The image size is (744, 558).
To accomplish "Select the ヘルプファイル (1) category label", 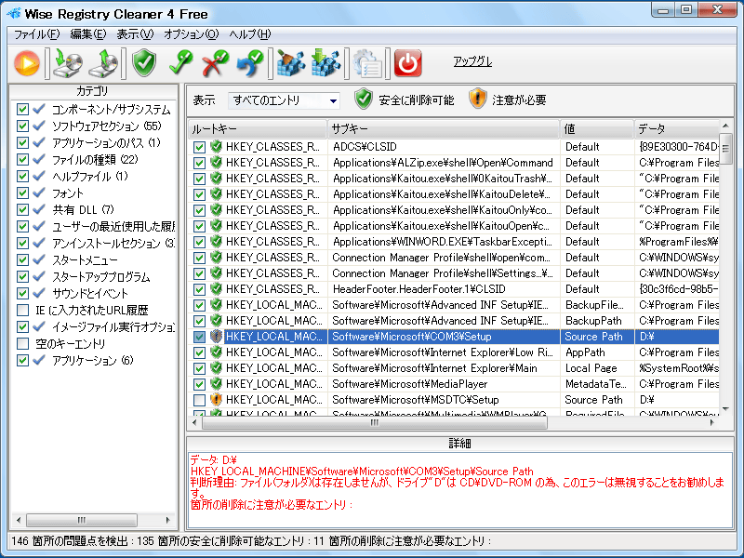I will tap(89, 176).
